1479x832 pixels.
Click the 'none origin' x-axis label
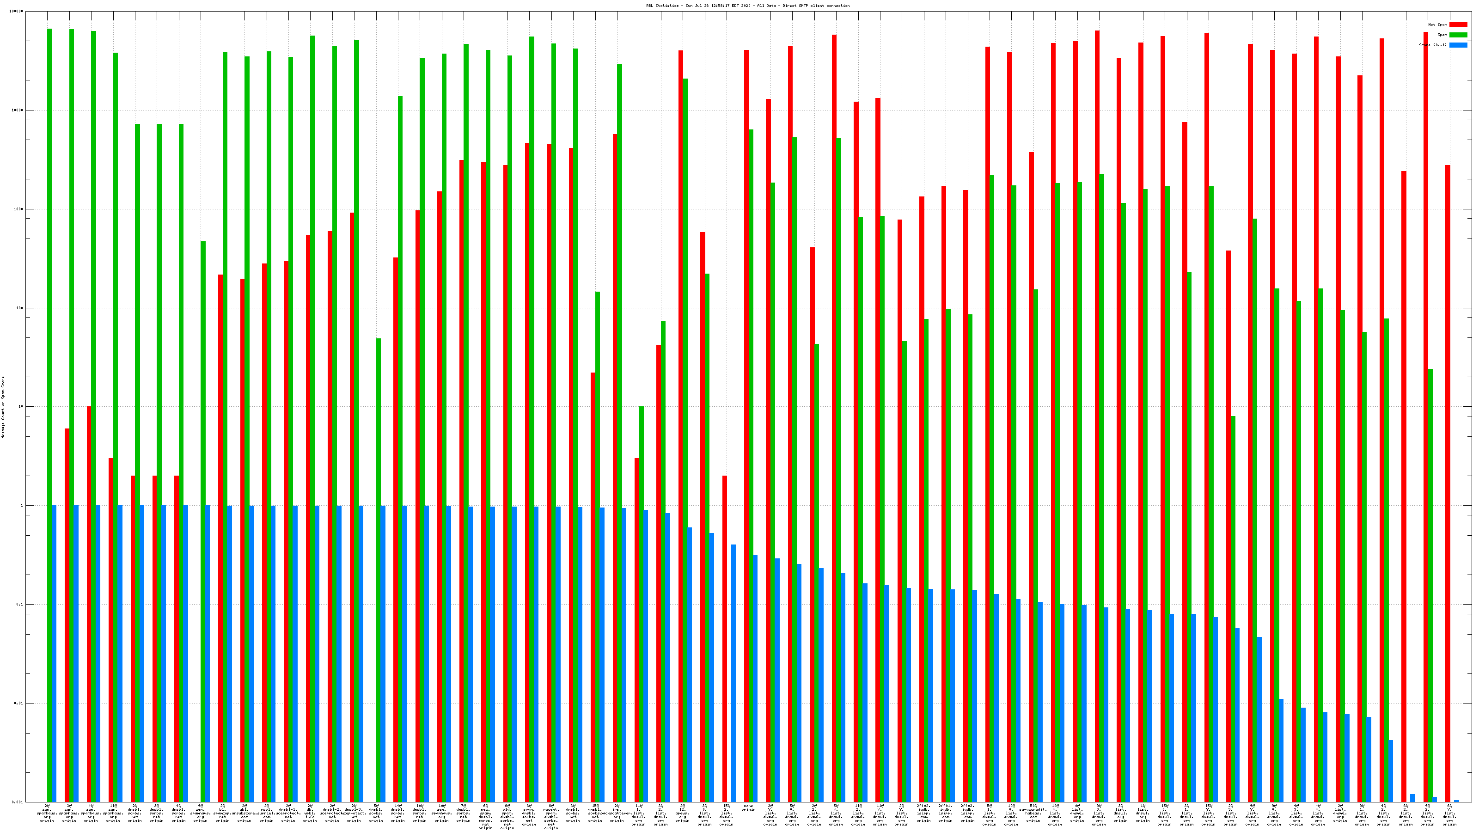point(748,808)
